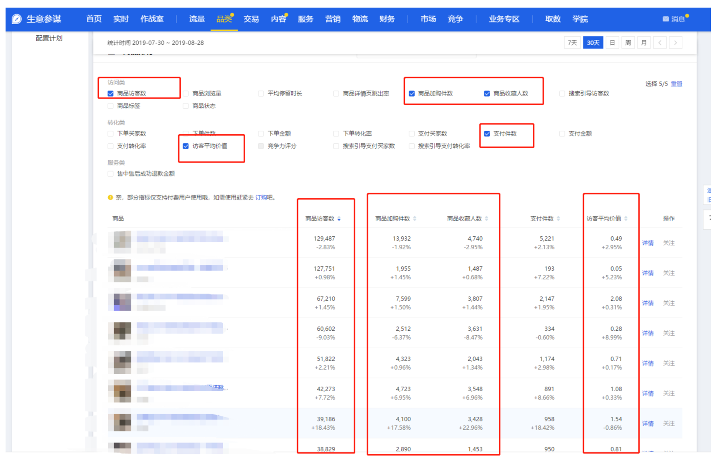This screenshot has width=714, height=457.
Task: Open 实时 in top navigation
Action: pyautogui.click(x=121, y=19)
